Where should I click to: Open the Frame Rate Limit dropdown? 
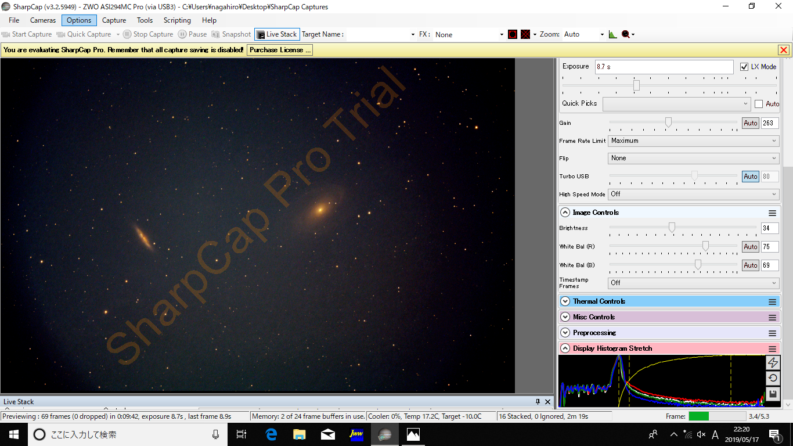pos(693,141)
